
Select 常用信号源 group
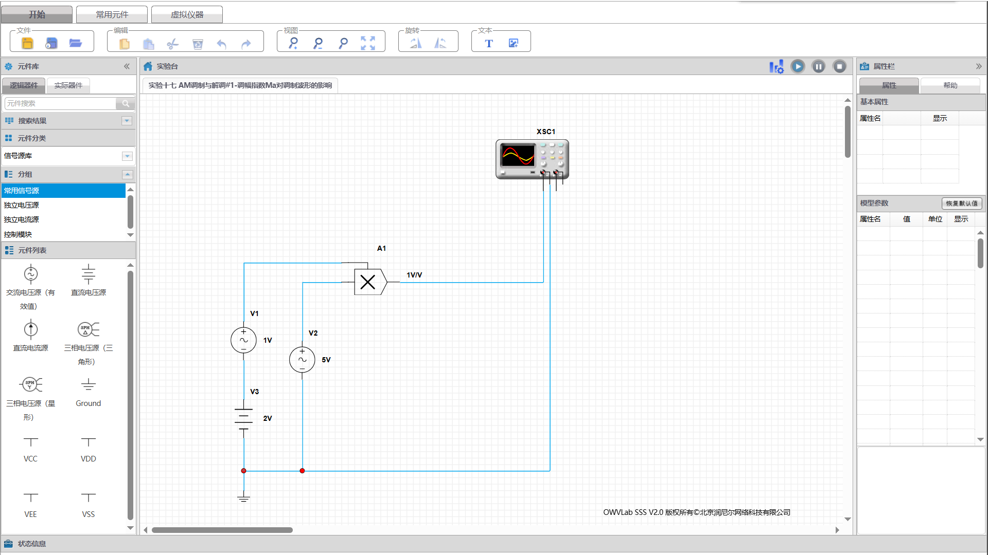click(x=64, y=191)
